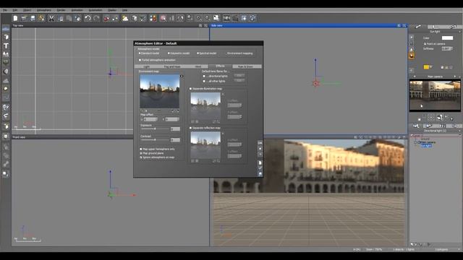463x260 pixels.
Task: Select the primitive cube tool in left toolbar
Action: coord(6,37)
